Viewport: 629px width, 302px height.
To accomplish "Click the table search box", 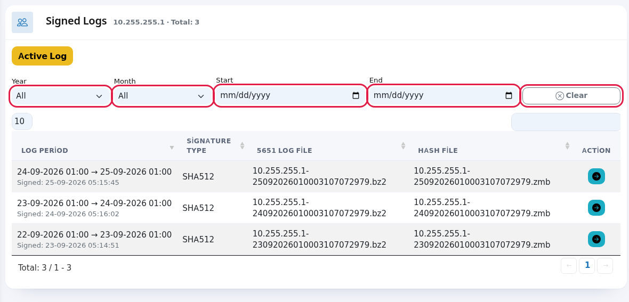I will tap(566, 122).
